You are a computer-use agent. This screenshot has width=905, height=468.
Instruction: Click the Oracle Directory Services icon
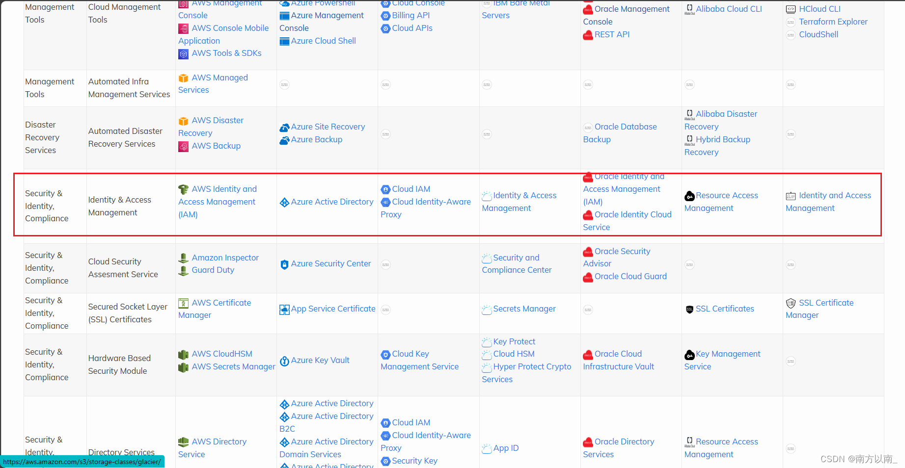click(x=588, y=442)
